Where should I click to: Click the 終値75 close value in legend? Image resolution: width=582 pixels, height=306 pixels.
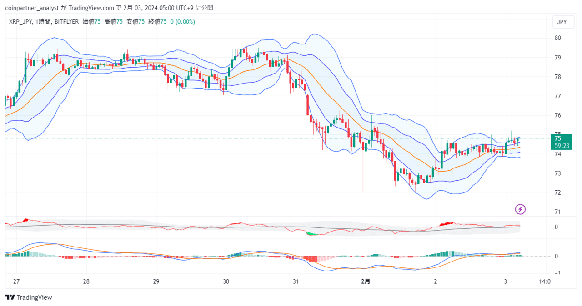(x=158, y=21)
